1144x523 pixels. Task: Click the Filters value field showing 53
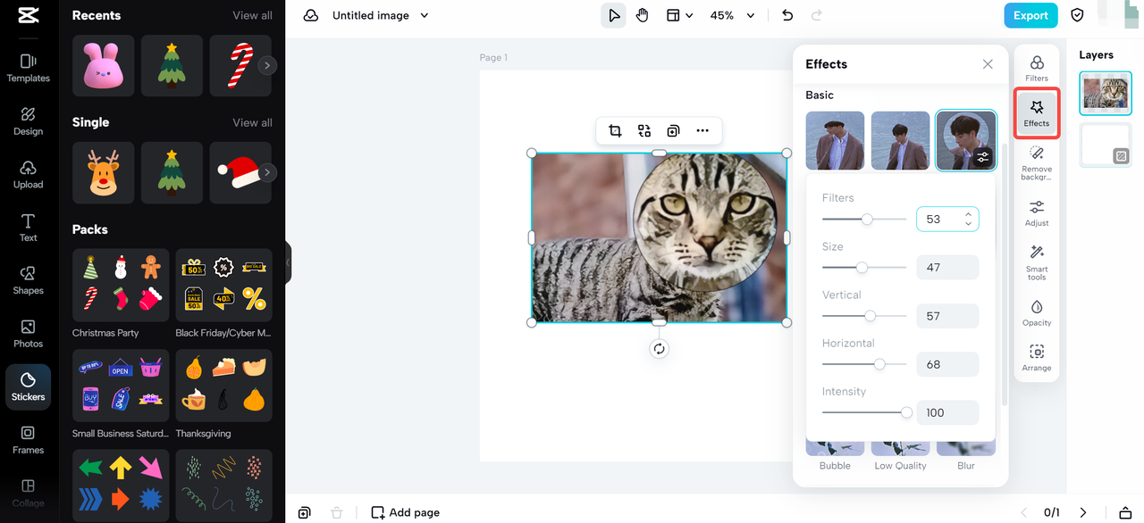coord(947,219)
